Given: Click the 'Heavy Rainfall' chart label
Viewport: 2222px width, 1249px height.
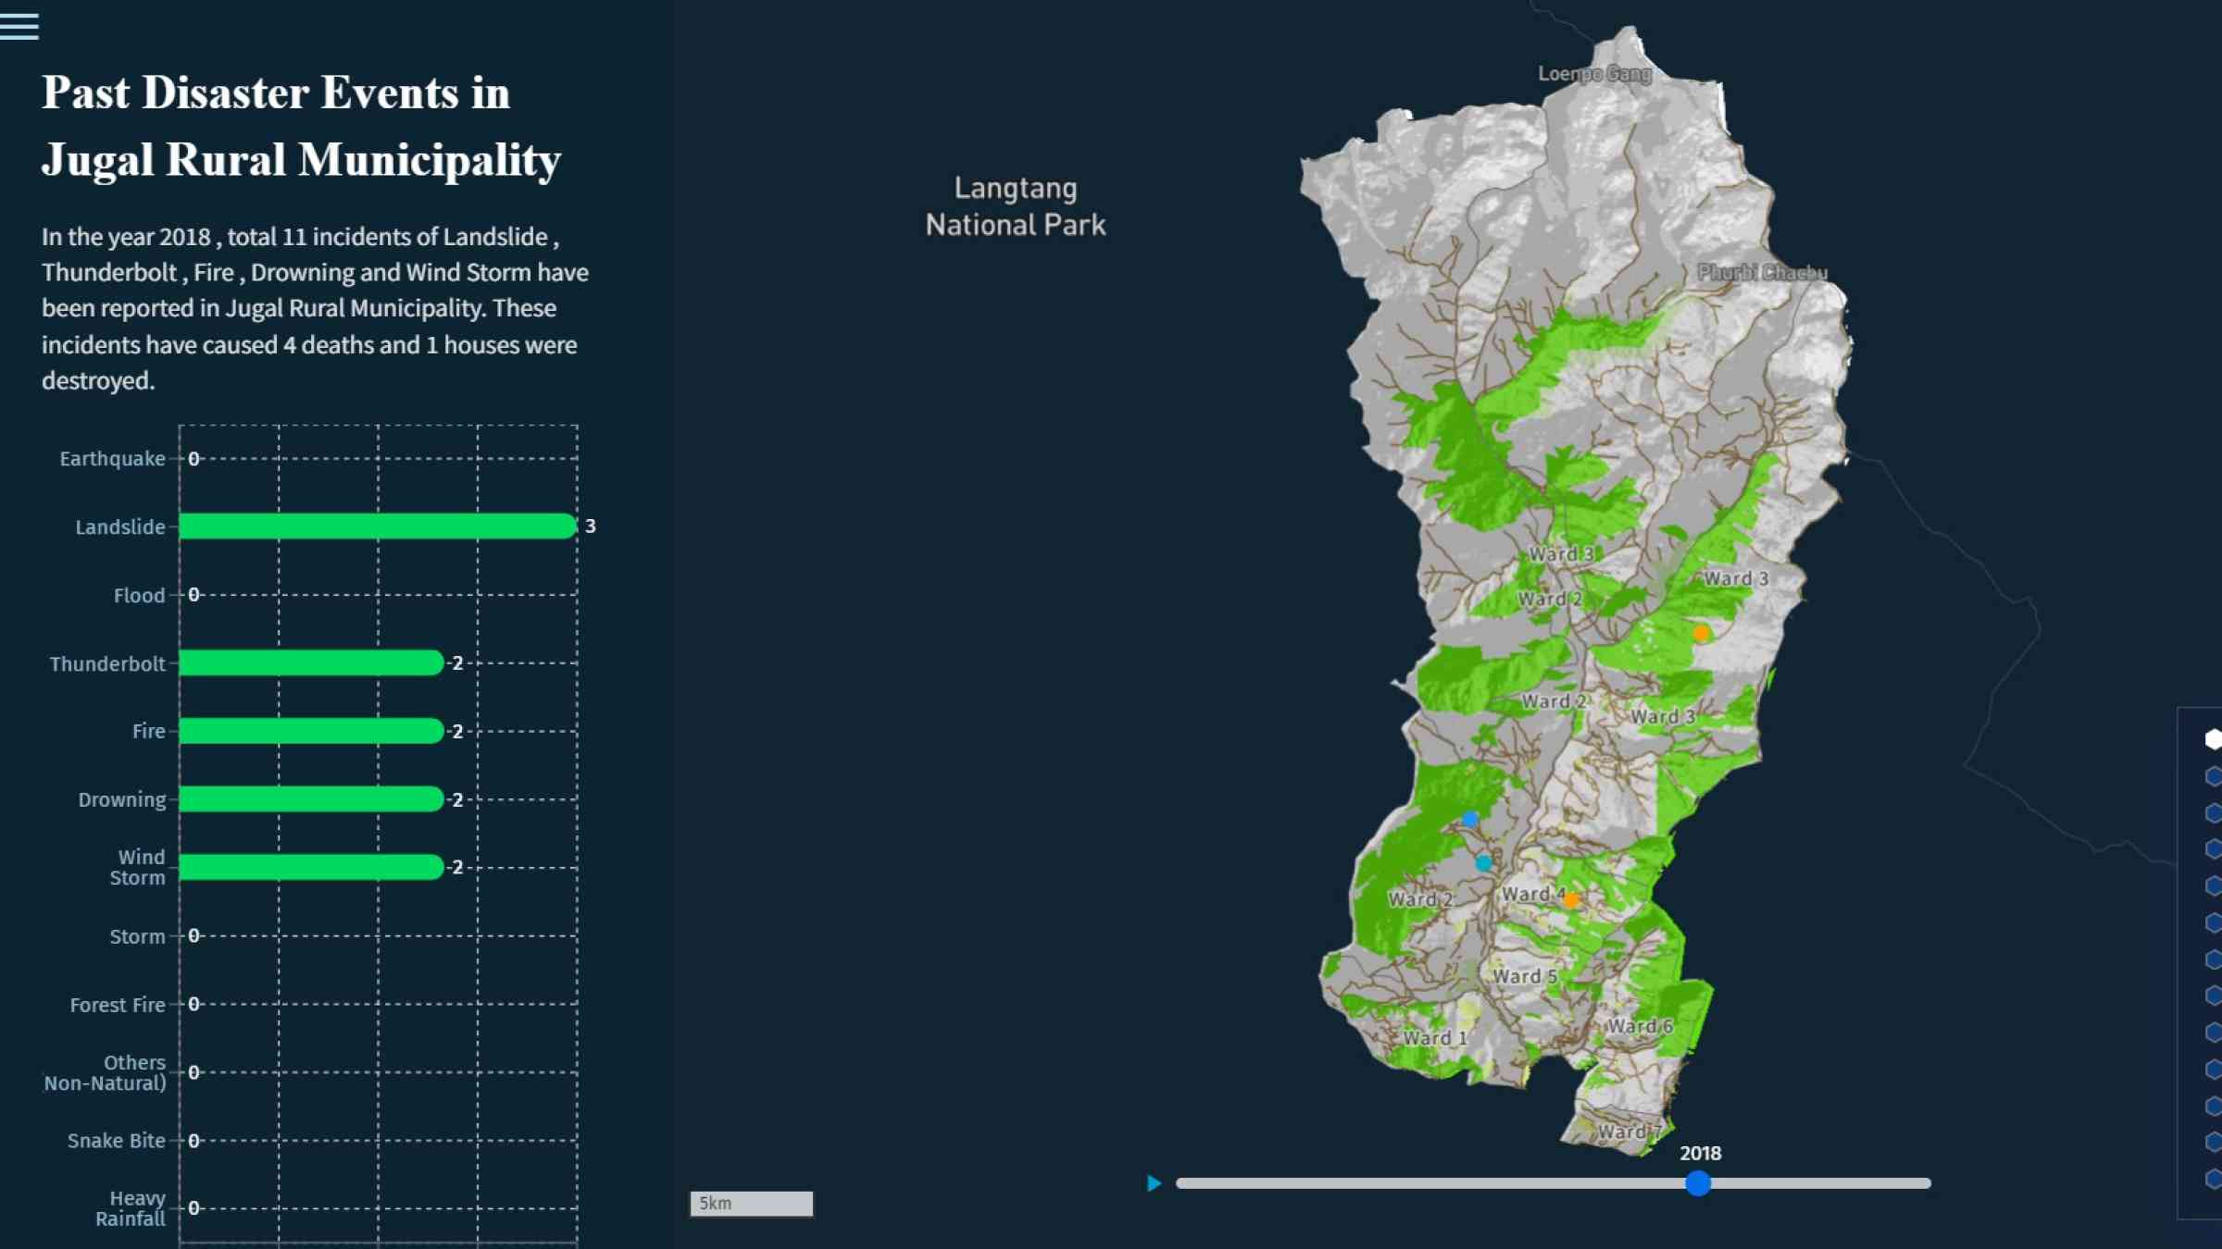Looking at the screenshot, I should coord(131,1209).
